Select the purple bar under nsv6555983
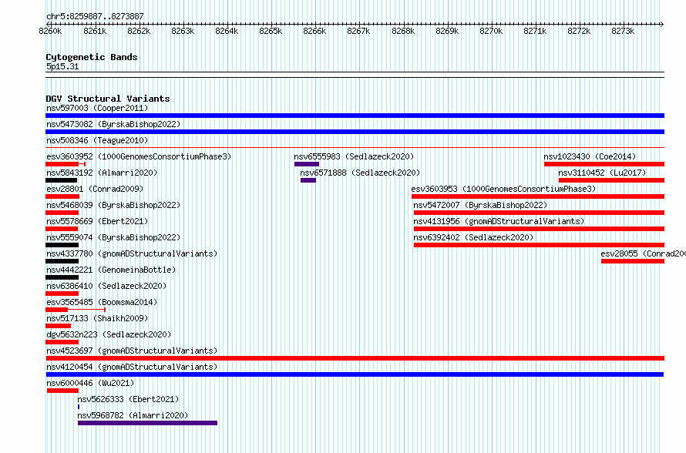 pyautogui.click(x=307, y=164)
